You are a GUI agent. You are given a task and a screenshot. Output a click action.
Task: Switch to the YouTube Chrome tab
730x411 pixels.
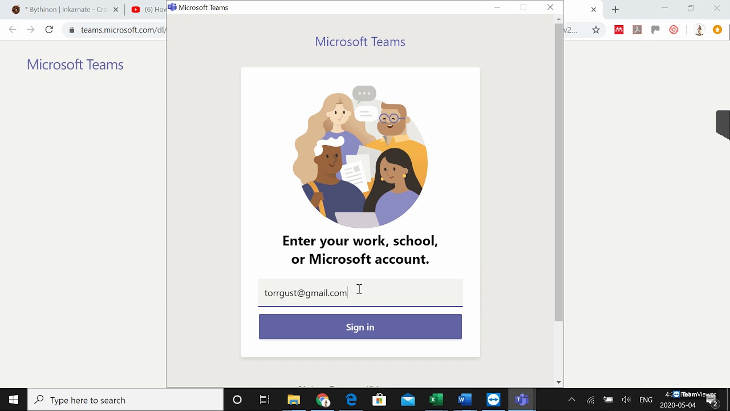coord(147,10)
